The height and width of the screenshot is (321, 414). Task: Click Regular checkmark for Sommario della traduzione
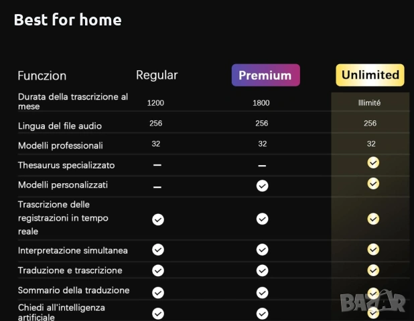click(157, 292)
